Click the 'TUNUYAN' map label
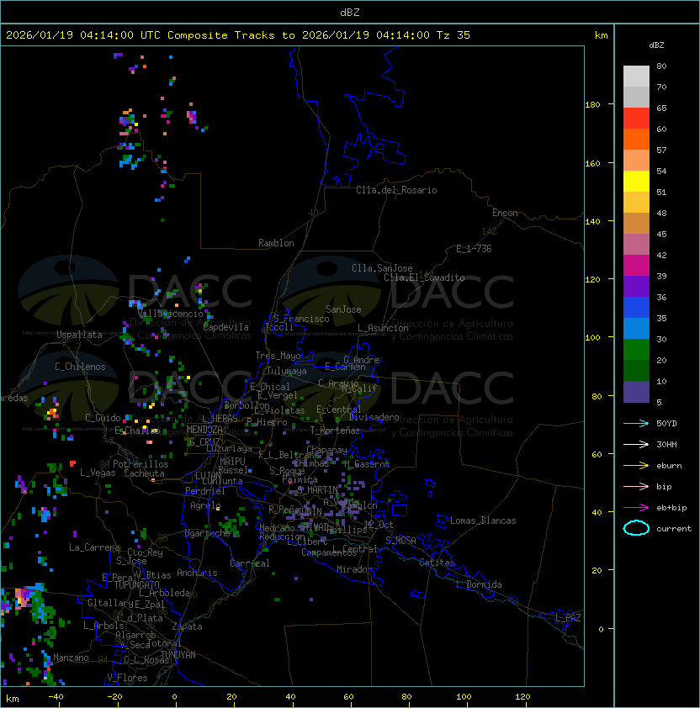The height and width of the screenshot is (708, 700). tap(178, 655)
